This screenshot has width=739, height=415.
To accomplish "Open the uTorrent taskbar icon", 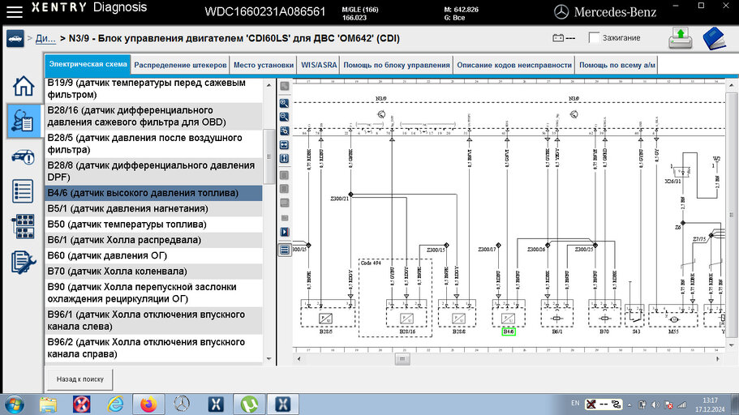I will point(249,404).
